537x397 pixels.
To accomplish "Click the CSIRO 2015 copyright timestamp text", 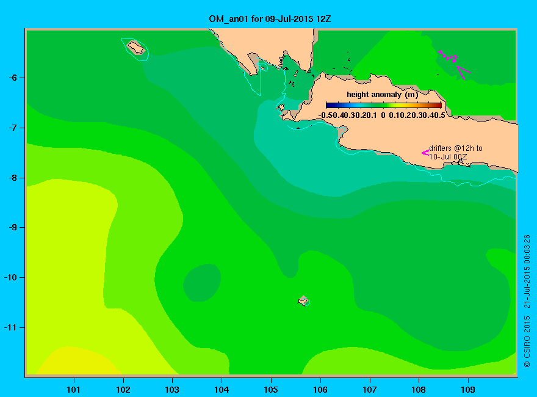I will [527, 301].
